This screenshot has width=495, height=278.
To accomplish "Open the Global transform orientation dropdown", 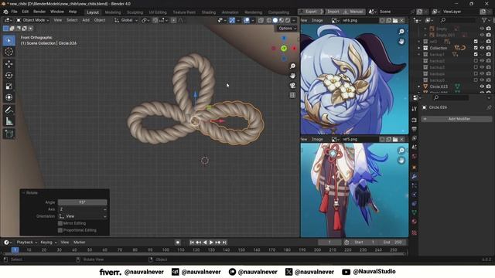I will coord(126,20).
